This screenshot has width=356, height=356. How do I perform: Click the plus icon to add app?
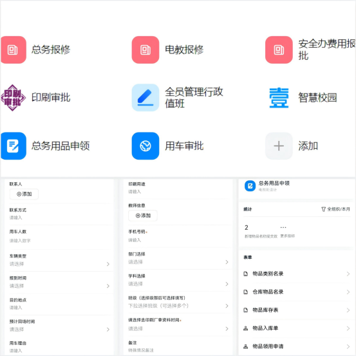point(279,145)
